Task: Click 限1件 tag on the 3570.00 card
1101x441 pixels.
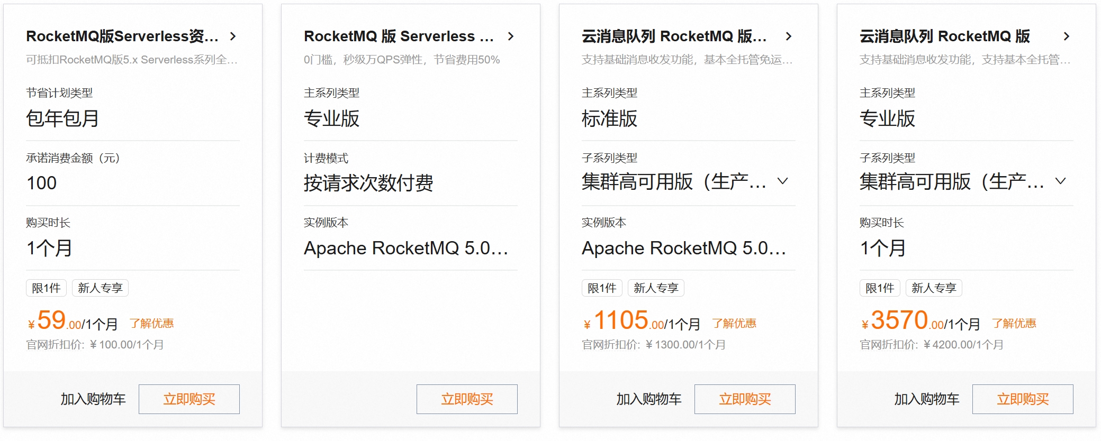Action: [x=880, y=288]
